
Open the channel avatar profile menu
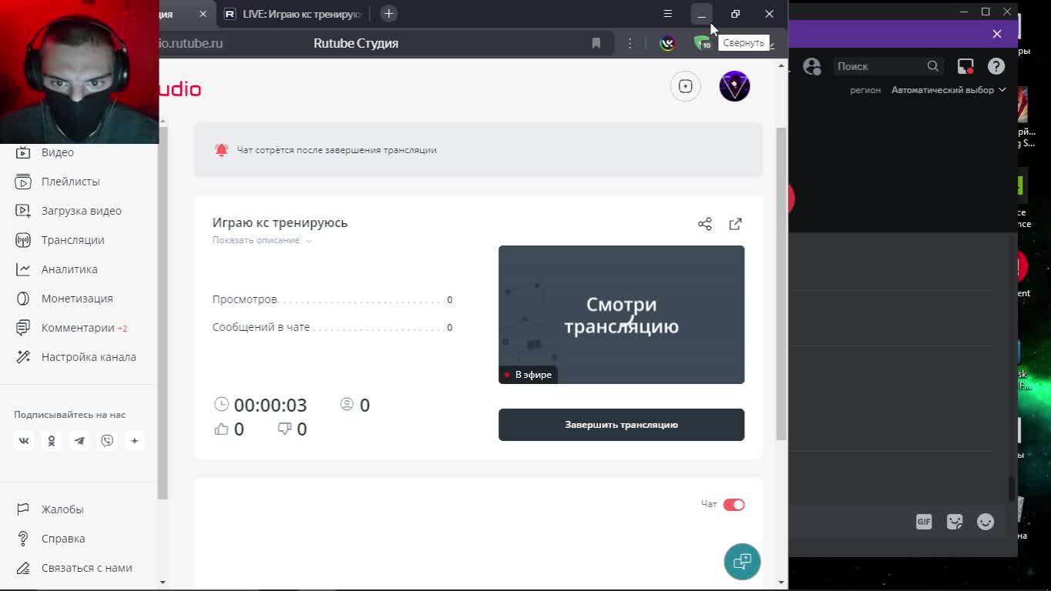734,86
